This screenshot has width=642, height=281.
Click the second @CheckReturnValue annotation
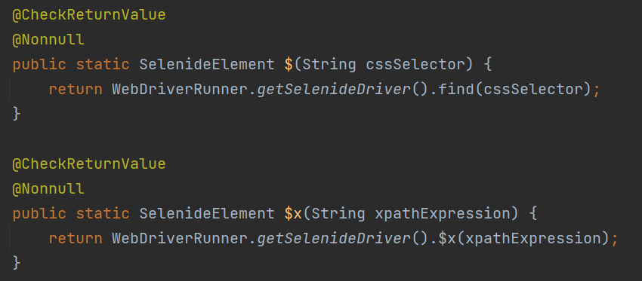pos(89,164)
